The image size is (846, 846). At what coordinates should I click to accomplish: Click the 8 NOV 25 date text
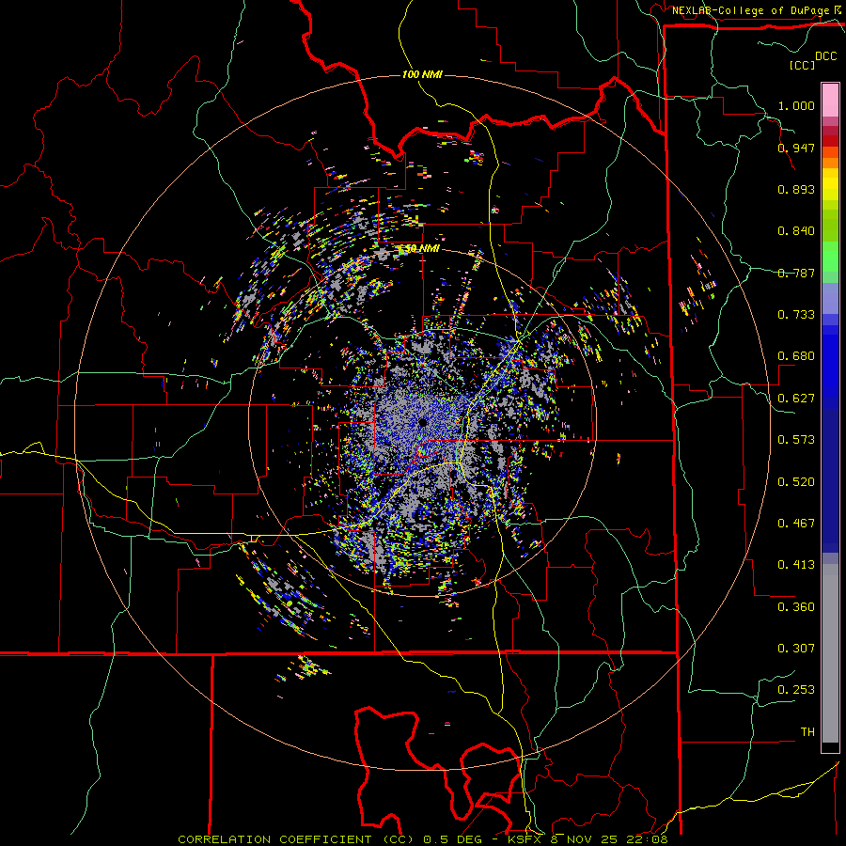585,839
